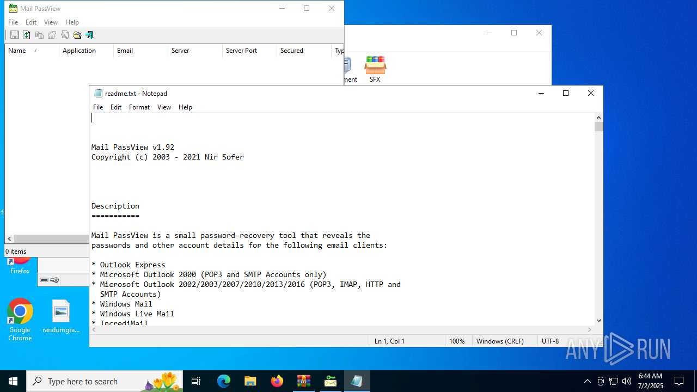Click the drive icon in WinRAR status bar
This screenshot has height=392, width=697.
pos(45,280)
